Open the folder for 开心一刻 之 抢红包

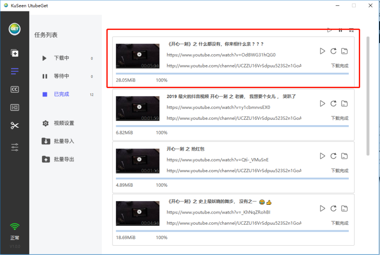(344, 156)
